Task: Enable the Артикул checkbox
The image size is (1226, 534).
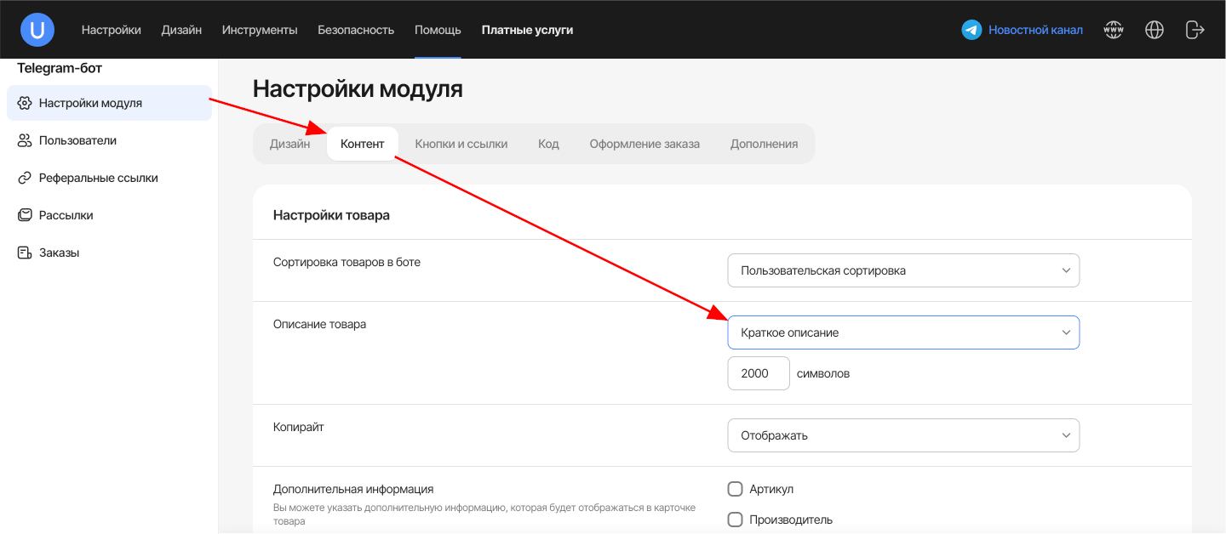Action: (x=736, y=489)
